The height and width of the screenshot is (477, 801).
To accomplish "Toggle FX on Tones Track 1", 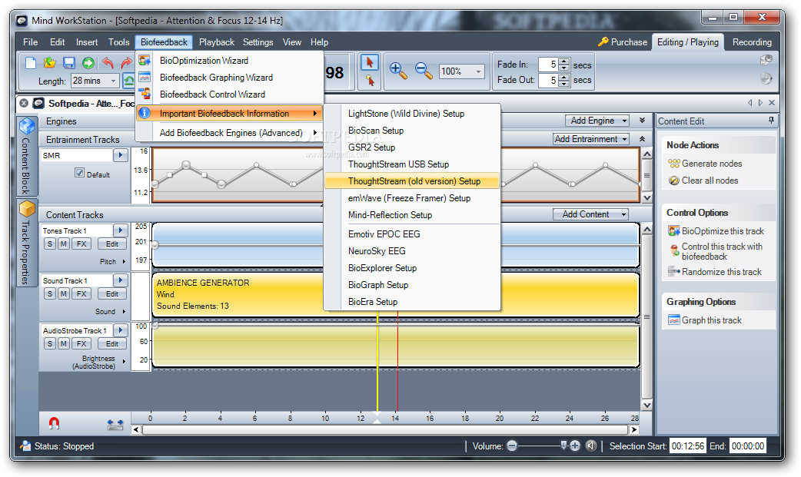I will pos(81,244).
